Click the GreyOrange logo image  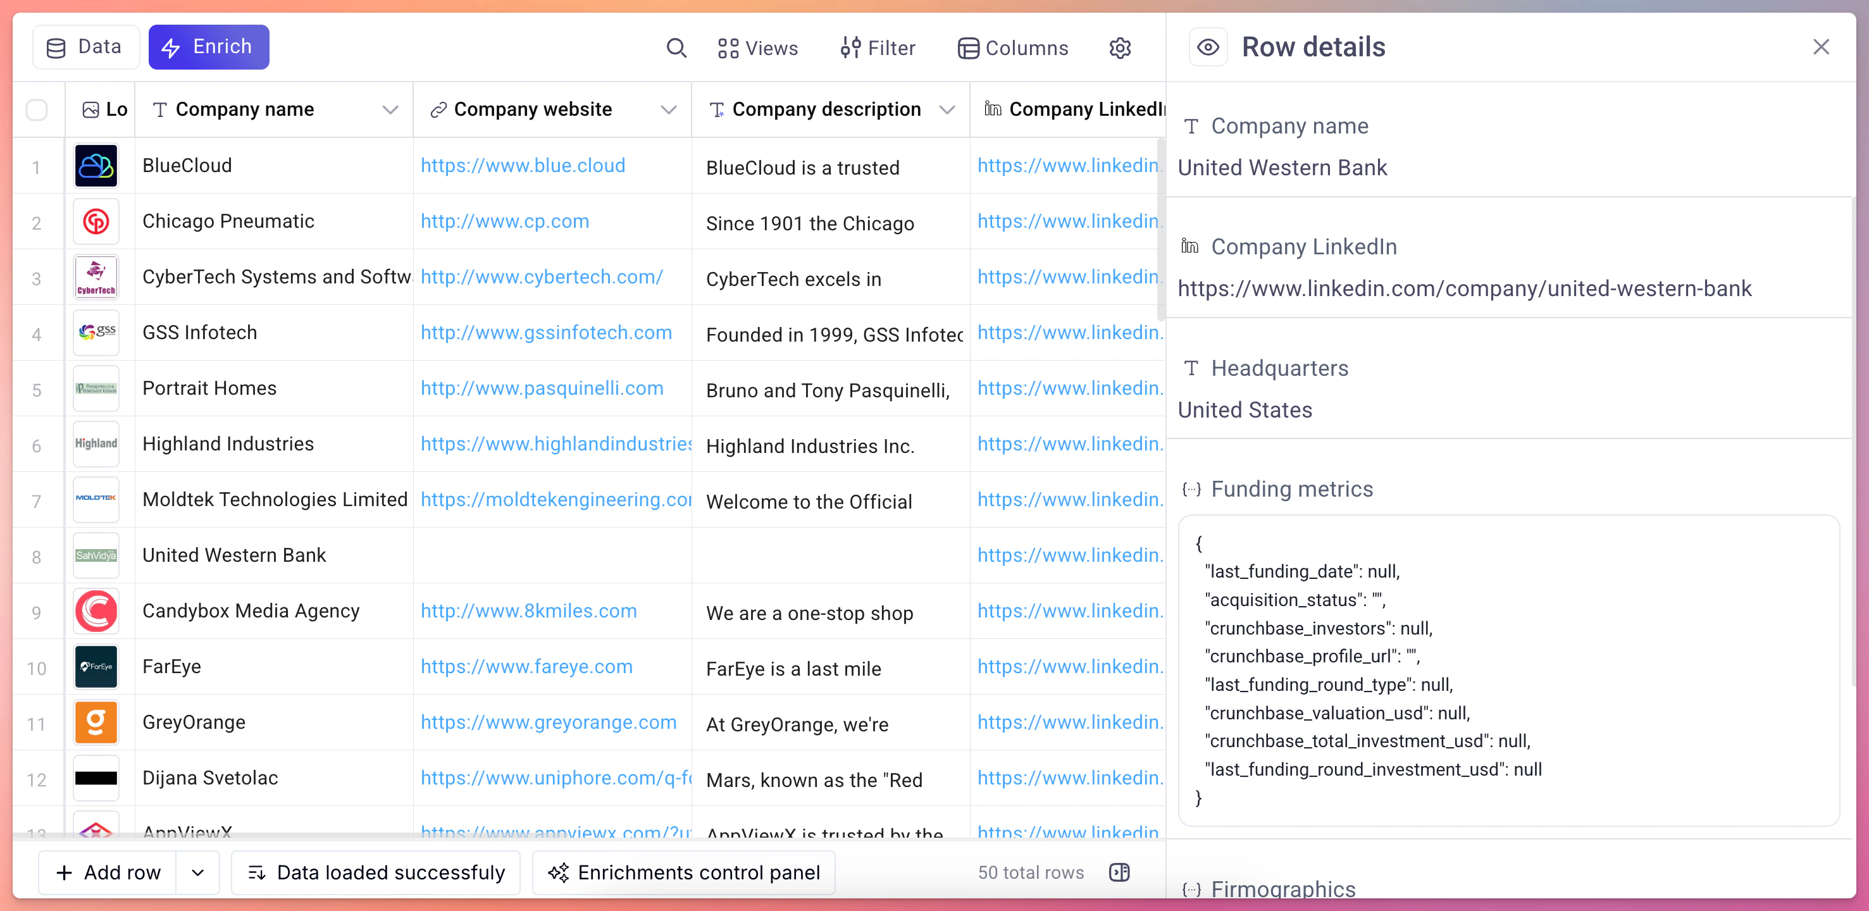click(x=96, y=722)
